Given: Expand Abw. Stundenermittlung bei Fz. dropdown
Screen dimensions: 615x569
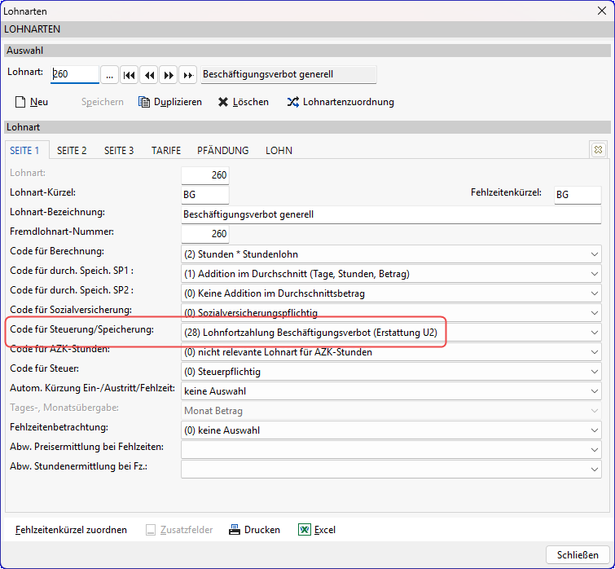Looking at the screenshot, I should pos(594,470).
